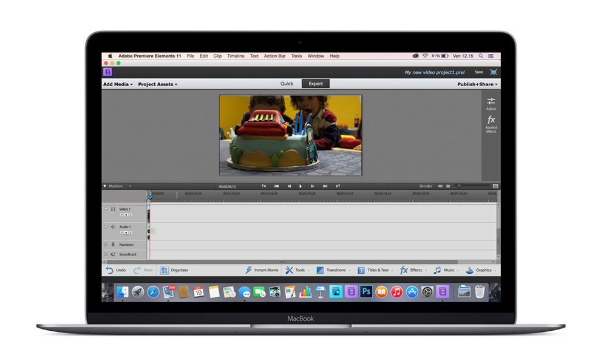Screen dimensions: 595x355
Task: Switch to Quick view mode
Action: 287,84
